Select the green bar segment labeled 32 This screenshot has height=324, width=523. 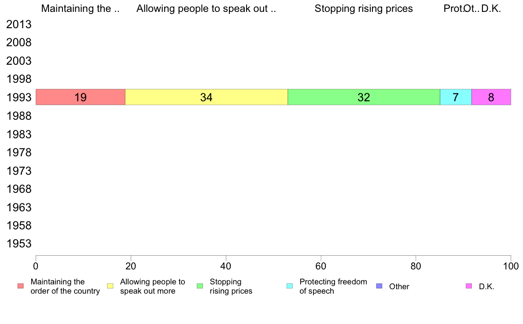point(364,97)
